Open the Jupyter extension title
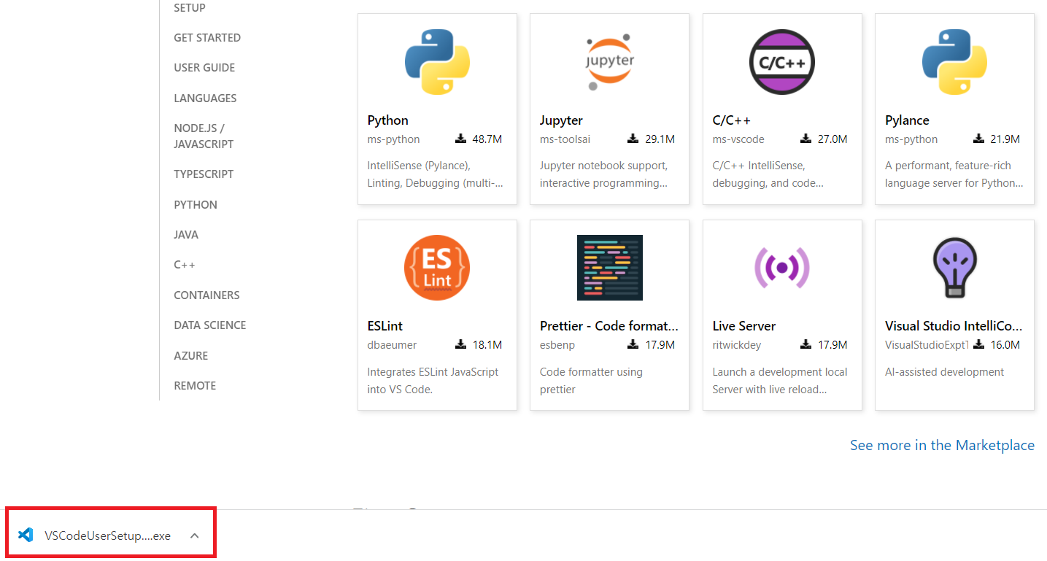Screen dimensions: 1047x561 (561, 120)
